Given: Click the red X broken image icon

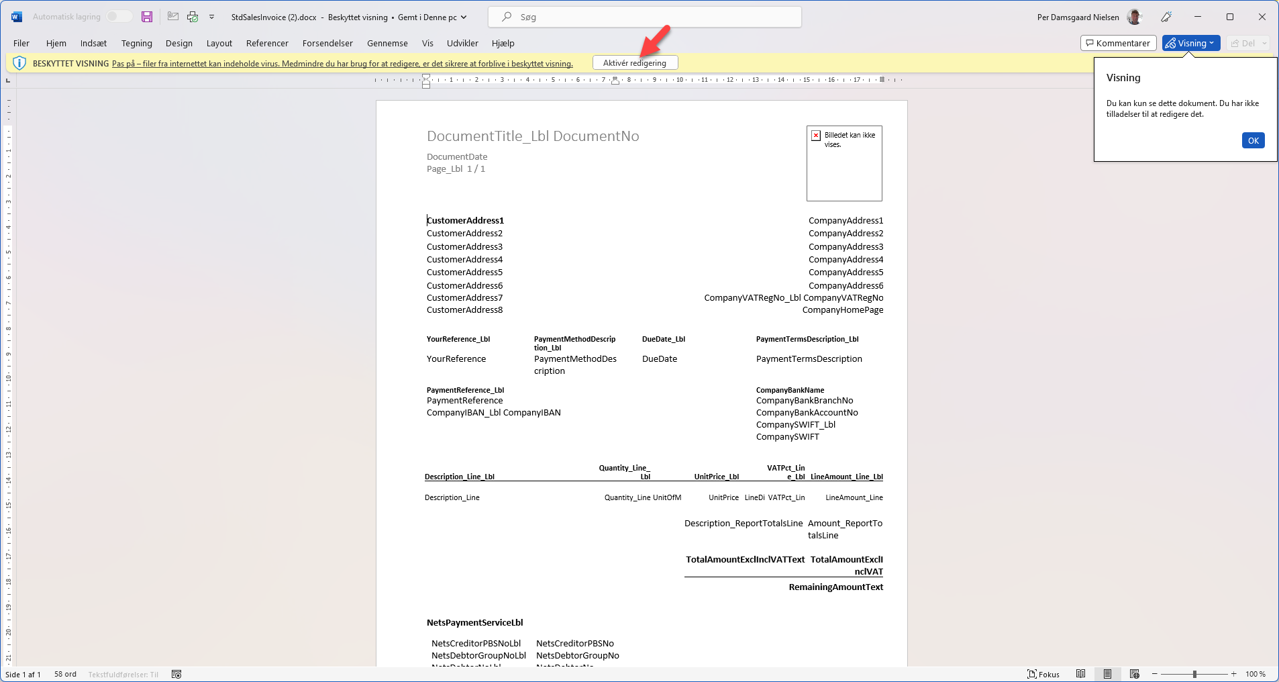Looking at the screenshot, I should (x=816, y=136).
